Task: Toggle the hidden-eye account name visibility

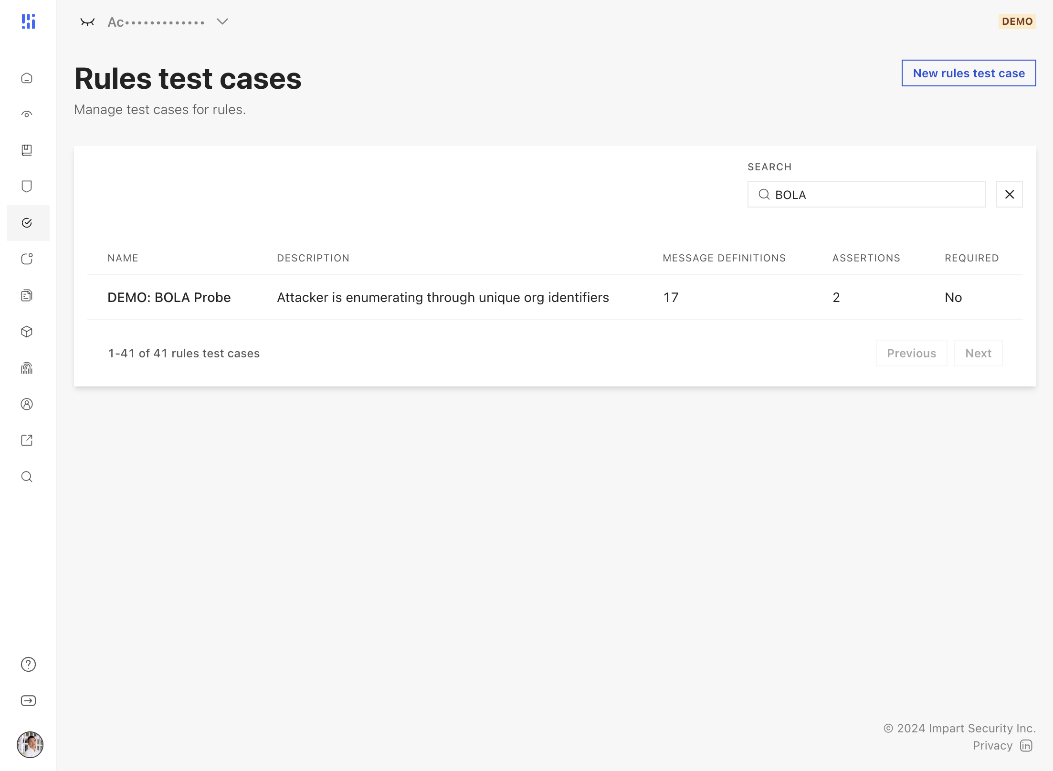Action: click(87, 22)
